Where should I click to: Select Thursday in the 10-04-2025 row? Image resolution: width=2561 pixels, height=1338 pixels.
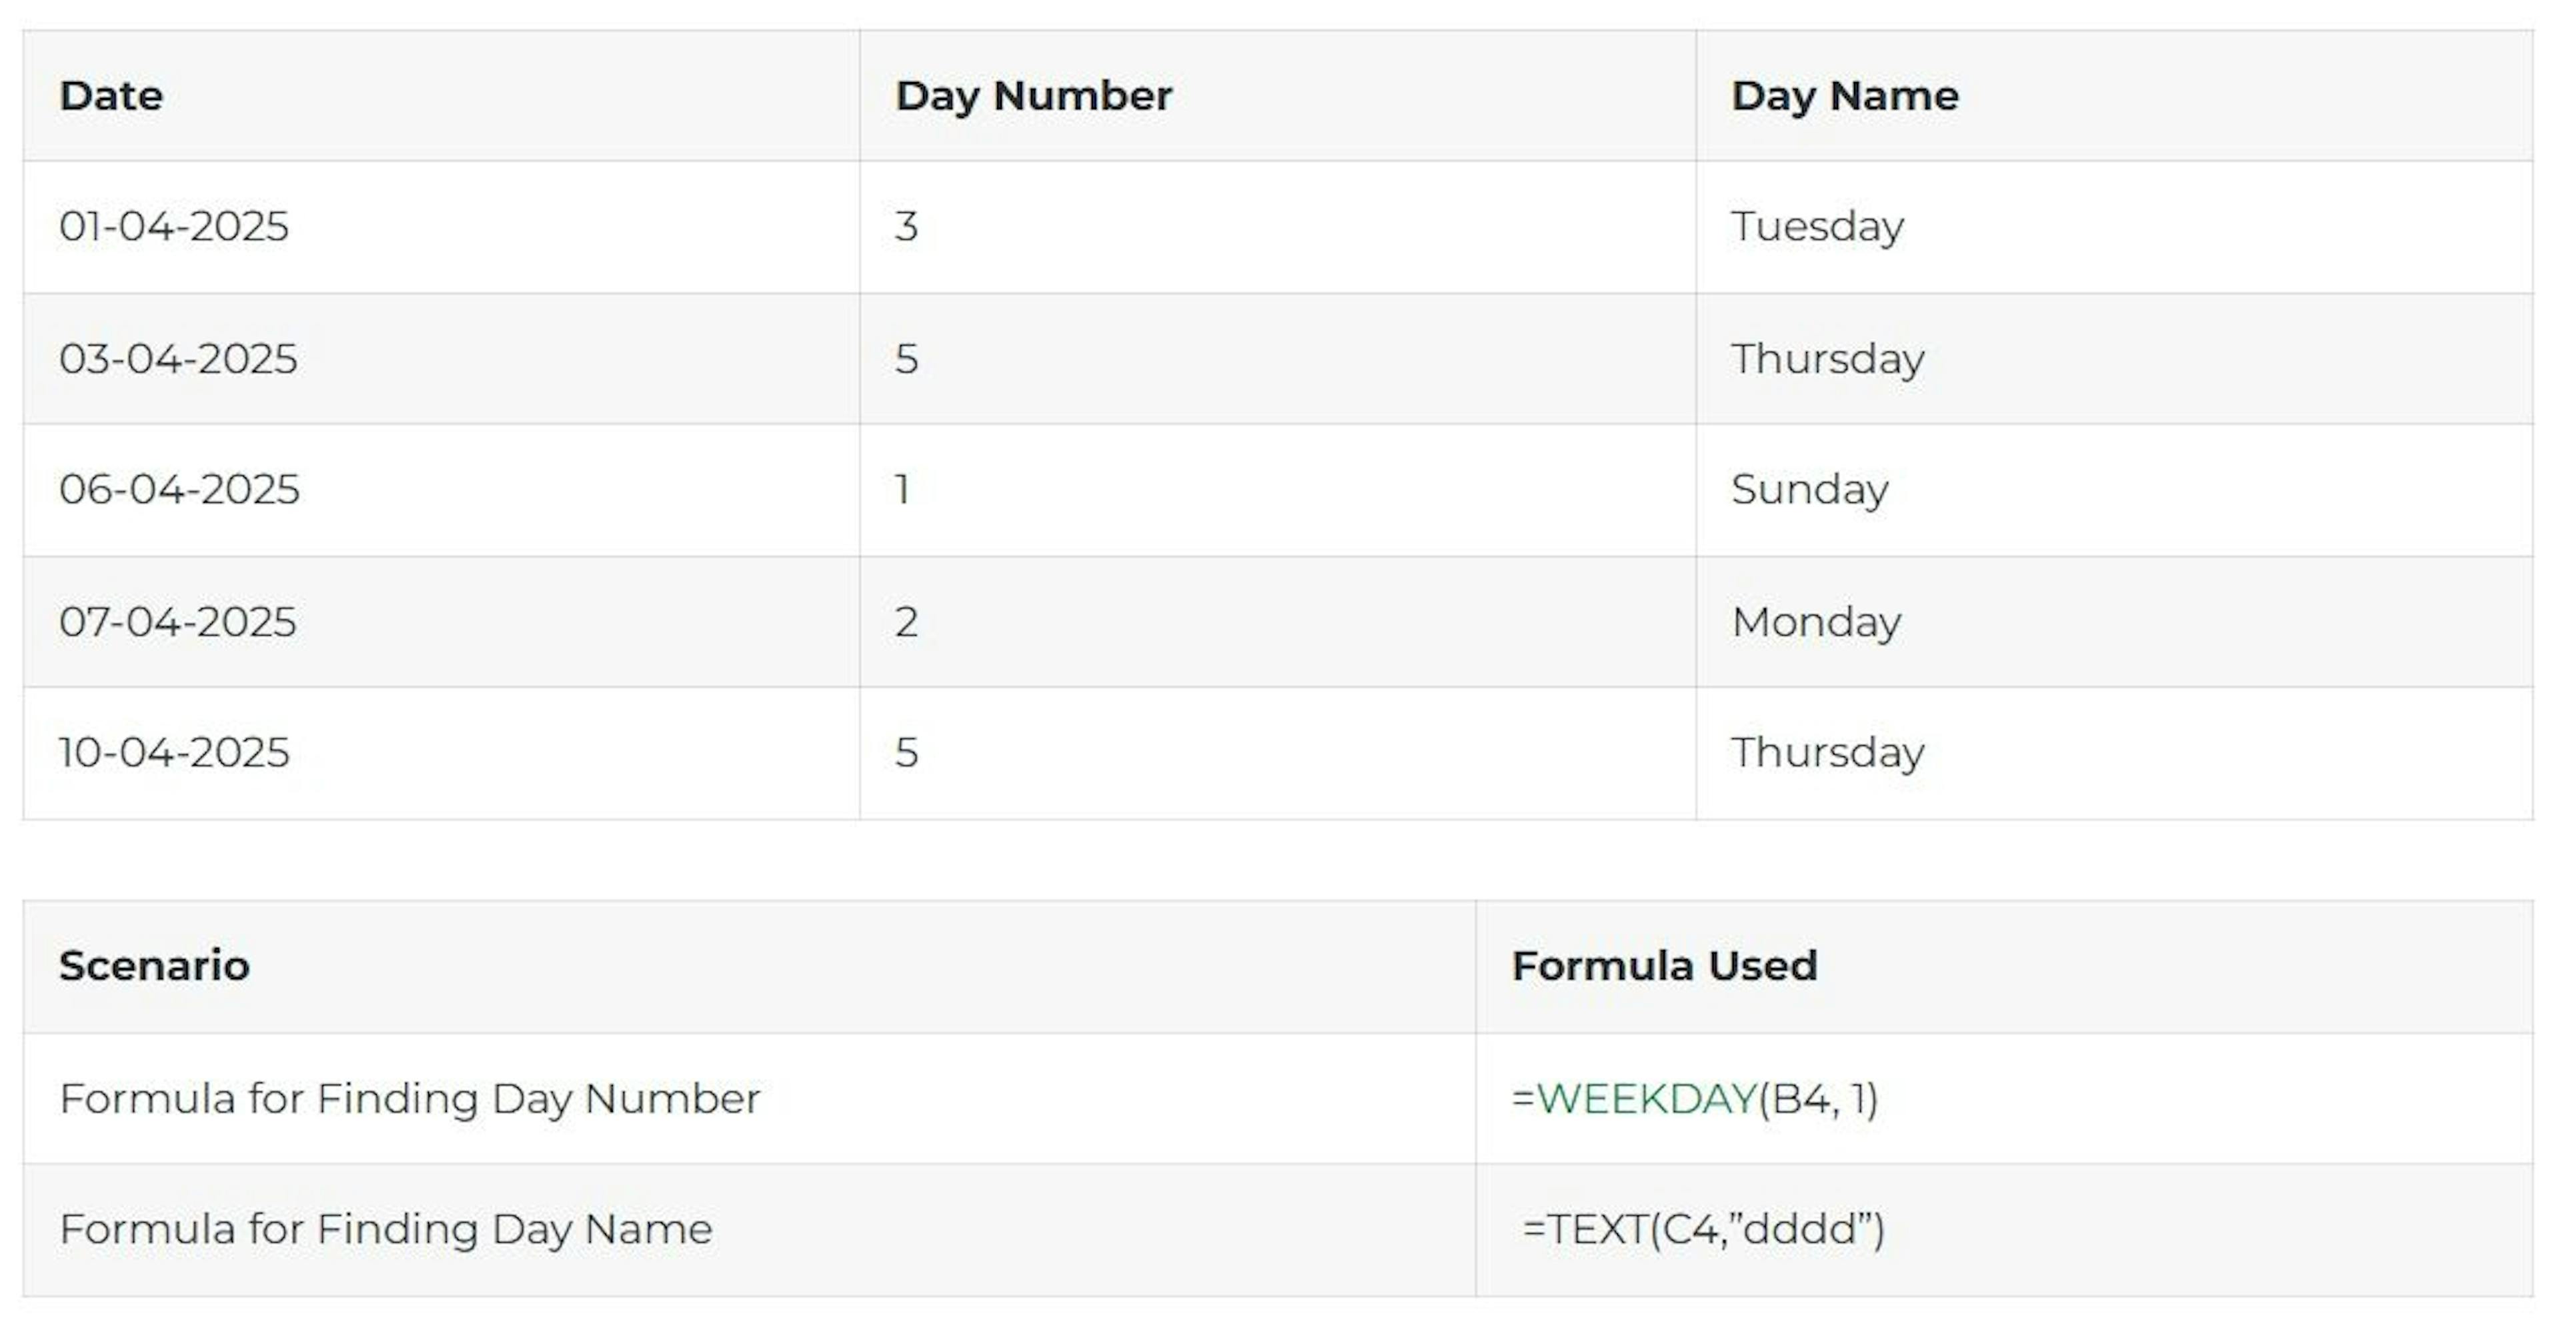1827,752
